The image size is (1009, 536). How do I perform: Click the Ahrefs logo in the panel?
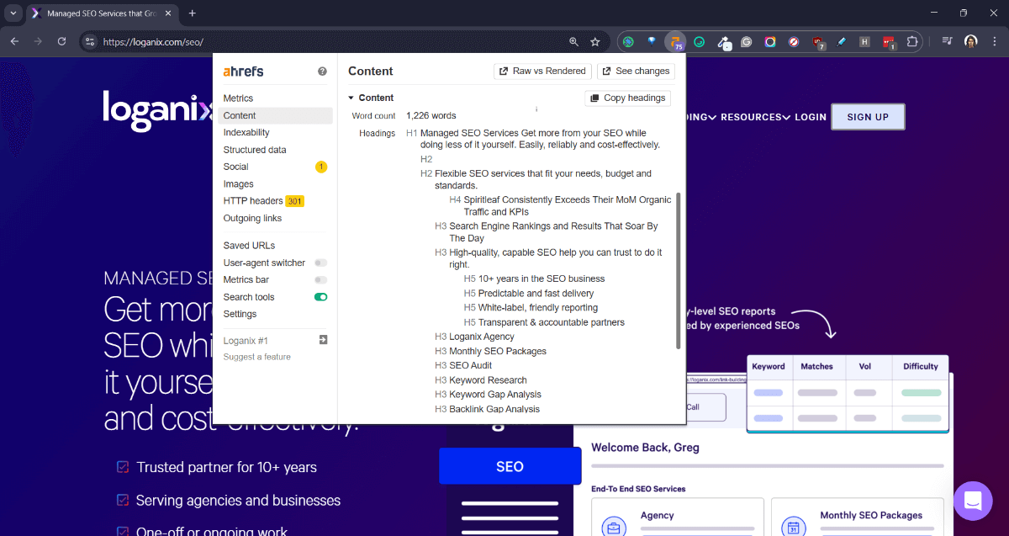244,72
